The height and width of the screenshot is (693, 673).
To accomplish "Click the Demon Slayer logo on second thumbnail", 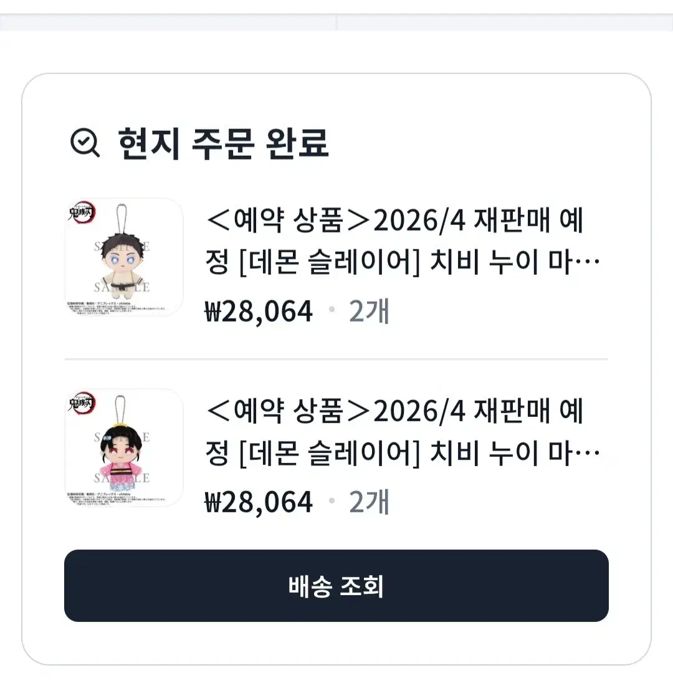I will tap(81, 403).
